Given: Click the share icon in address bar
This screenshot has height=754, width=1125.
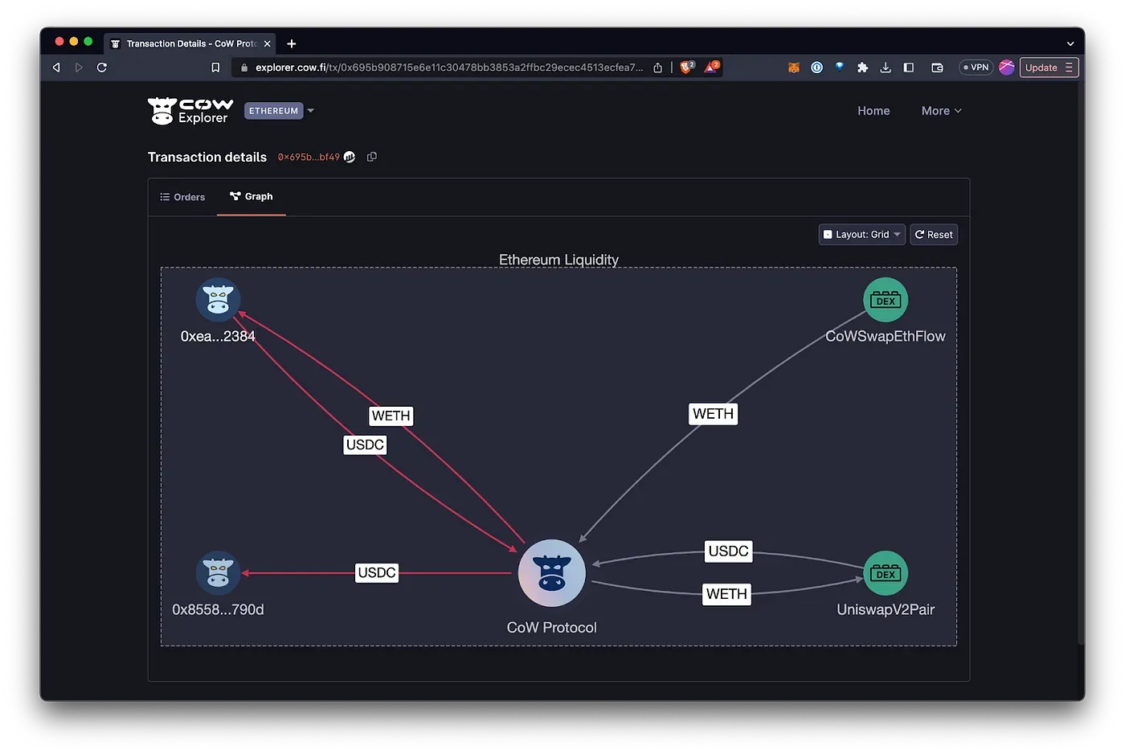Looking at the screenshot, I should (657, 68).
